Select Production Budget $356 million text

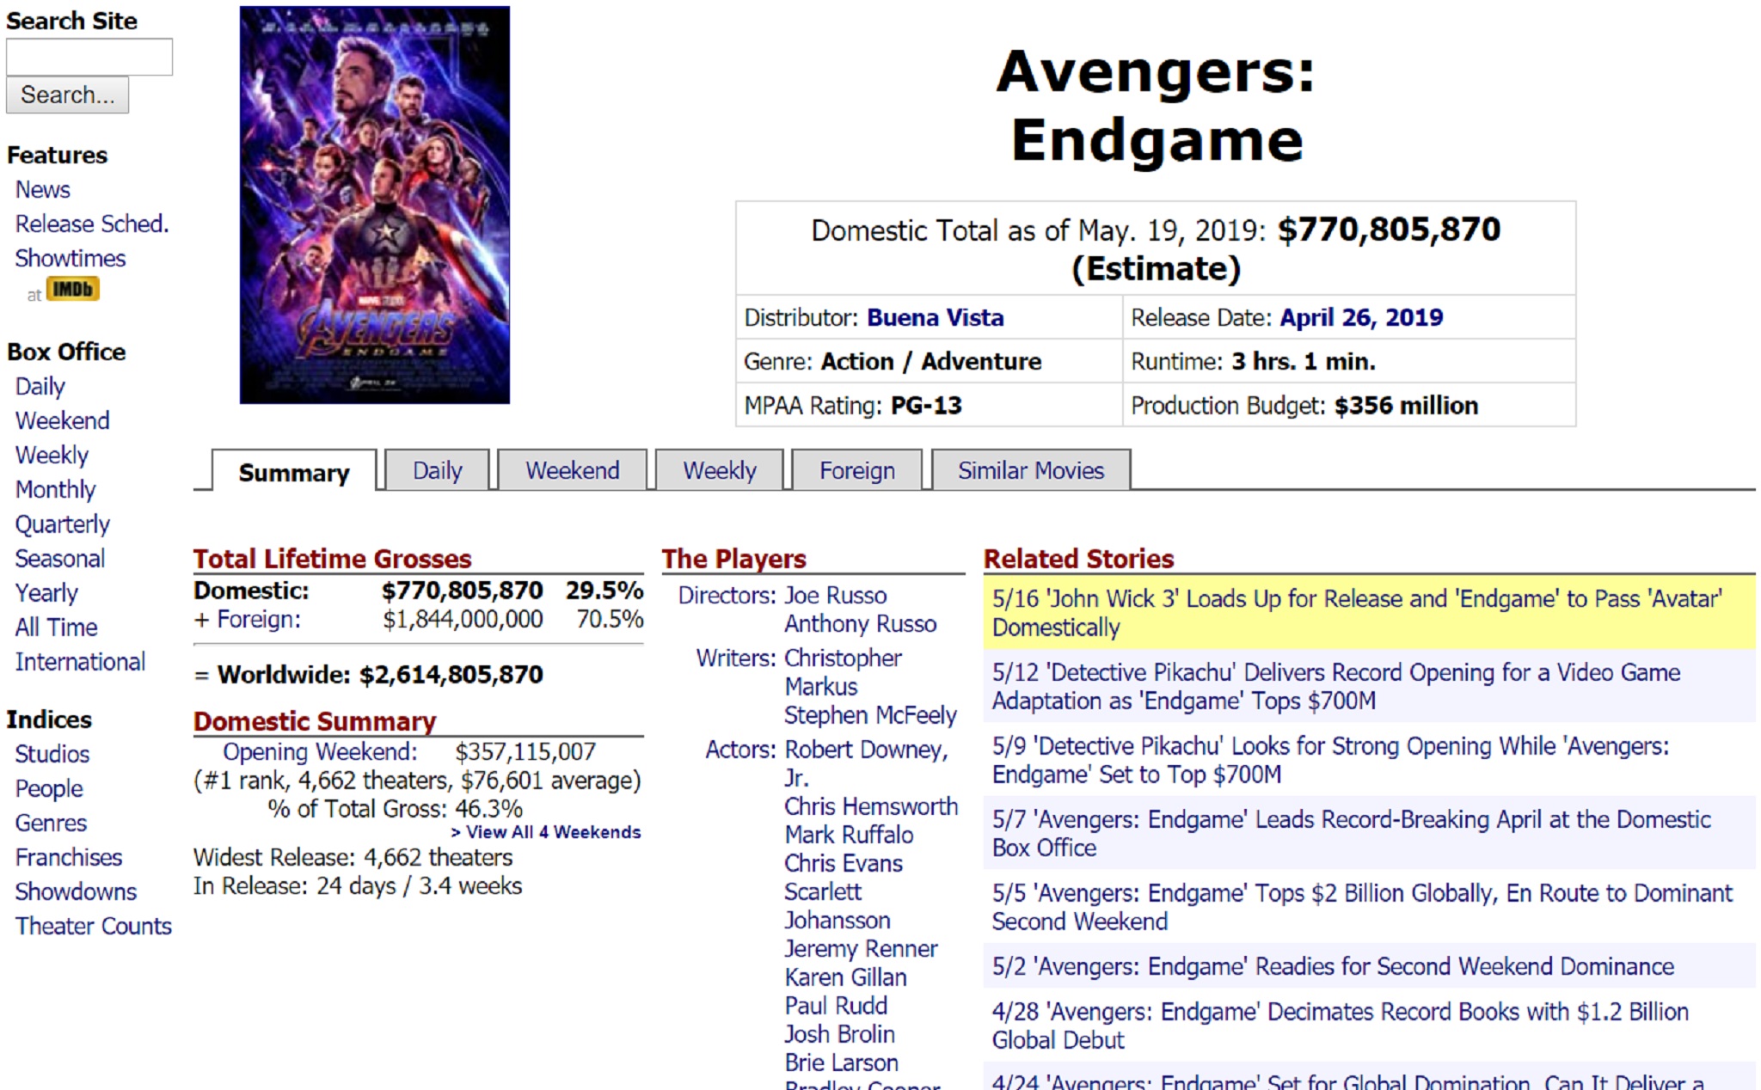coord(1304,405)
